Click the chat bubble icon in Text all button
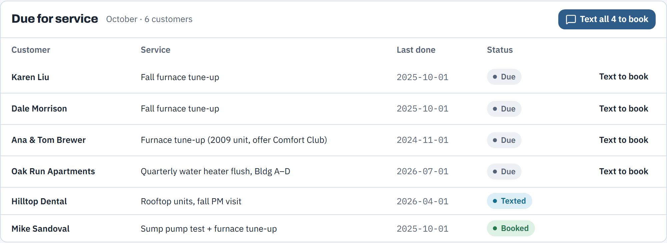Viewport: 667px width, 243px height. [571, 19]
